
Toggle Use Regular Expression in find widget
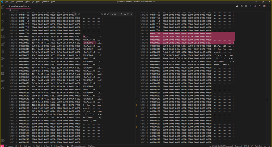click(108, 14)
